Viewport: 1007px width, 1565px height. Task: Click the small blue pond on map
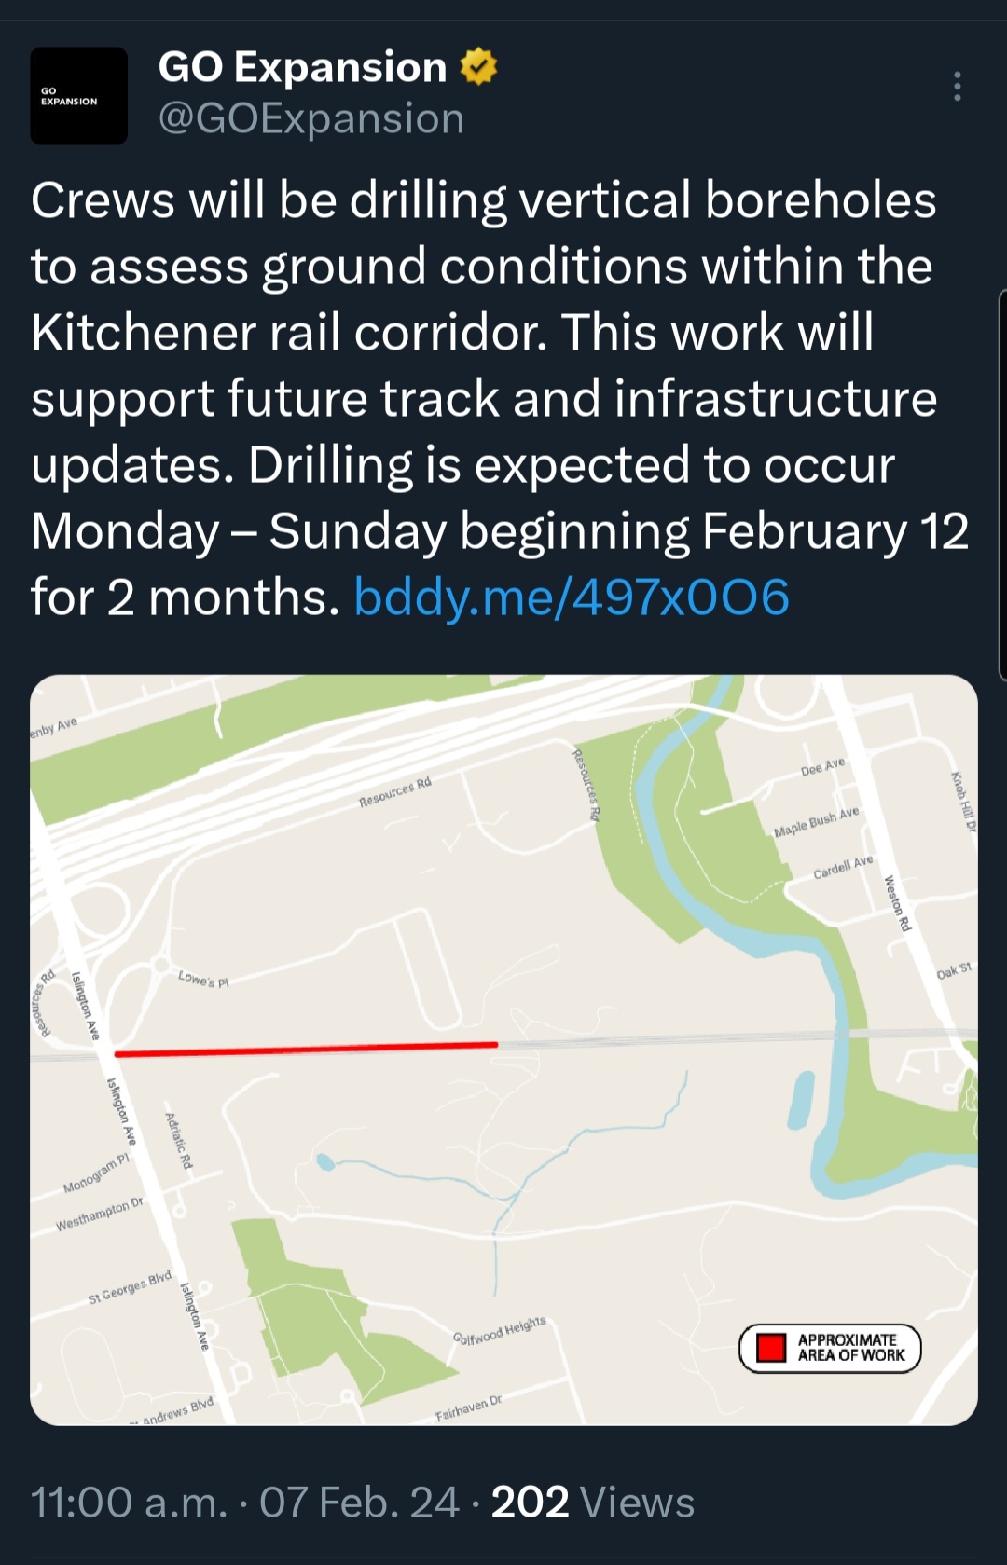324,1161
